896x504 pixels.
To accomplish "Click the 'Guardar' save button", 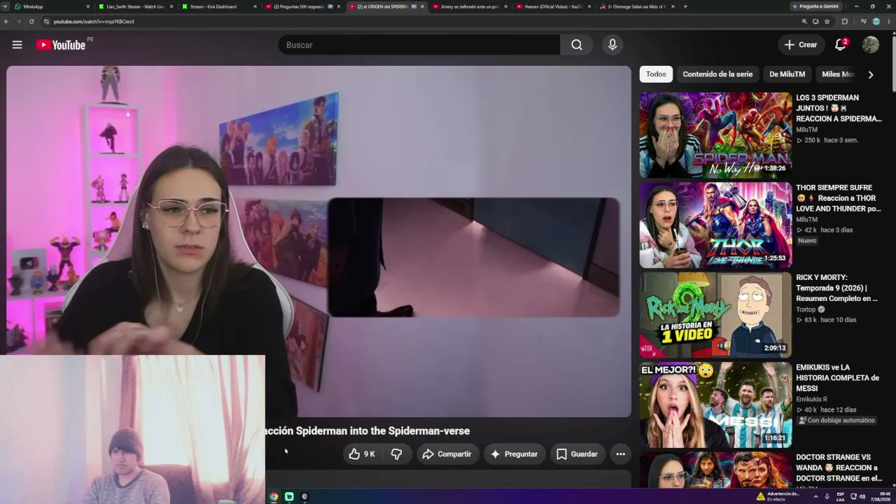I will 577,454.
